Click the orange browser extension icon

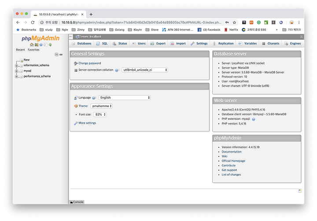tap(251, 22)
